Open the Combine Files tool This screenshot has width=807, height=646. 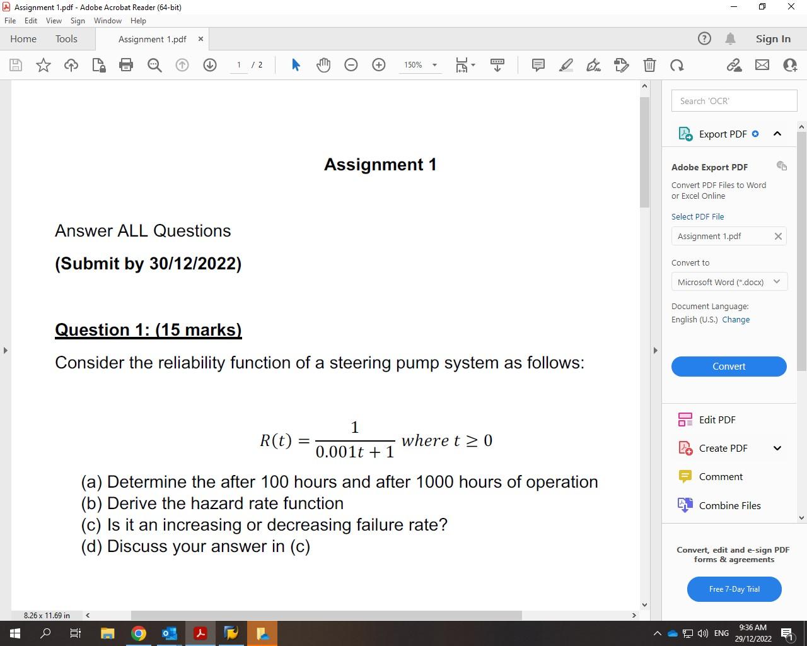729,505
